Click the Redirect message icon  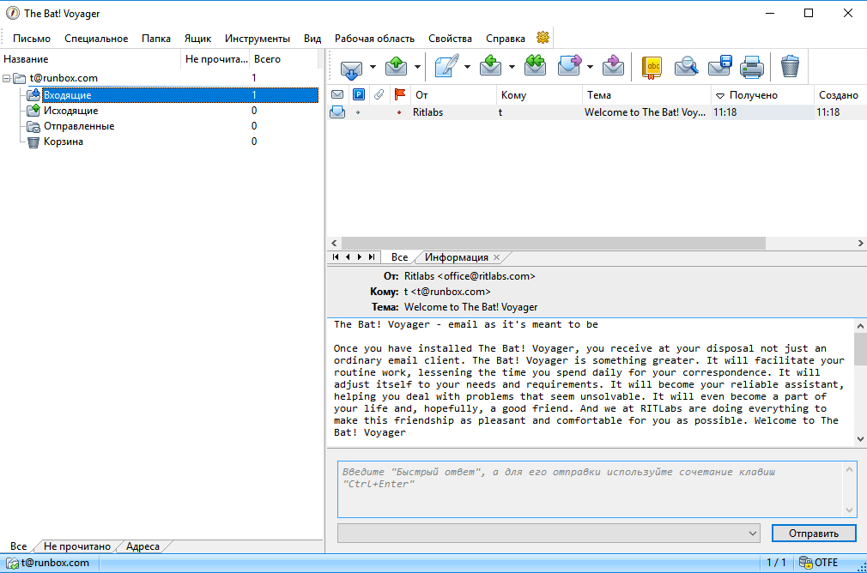point(613,66)
